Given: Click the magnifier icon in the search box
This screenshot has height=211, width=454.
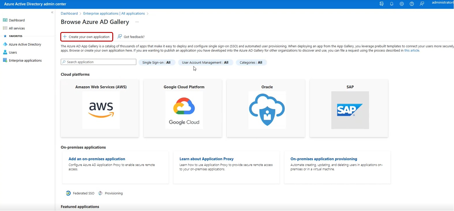Looking at the screenshot, I should coord(64,62).
